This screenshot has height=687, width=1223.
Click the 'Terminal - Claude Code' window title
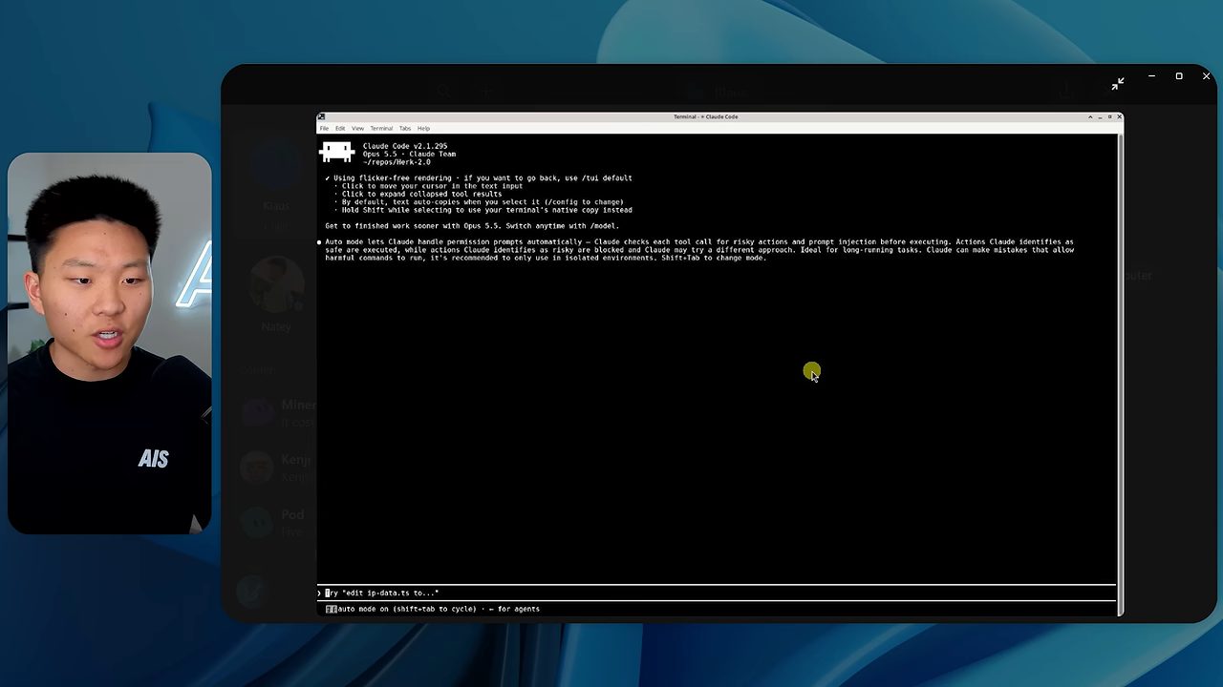706,116
